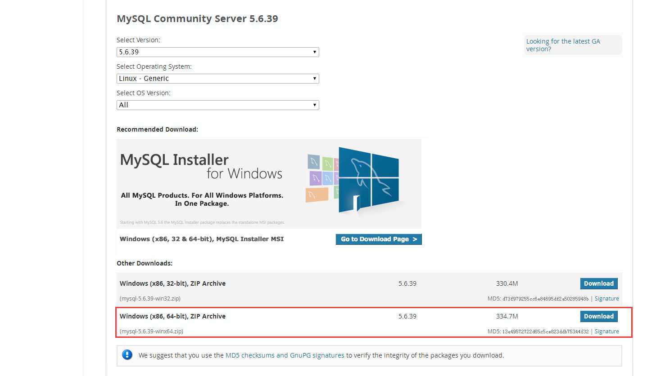Click the MD5 hash of the win32 zip
The height and width of the screenshot is (376, 656).
point(545,299)
